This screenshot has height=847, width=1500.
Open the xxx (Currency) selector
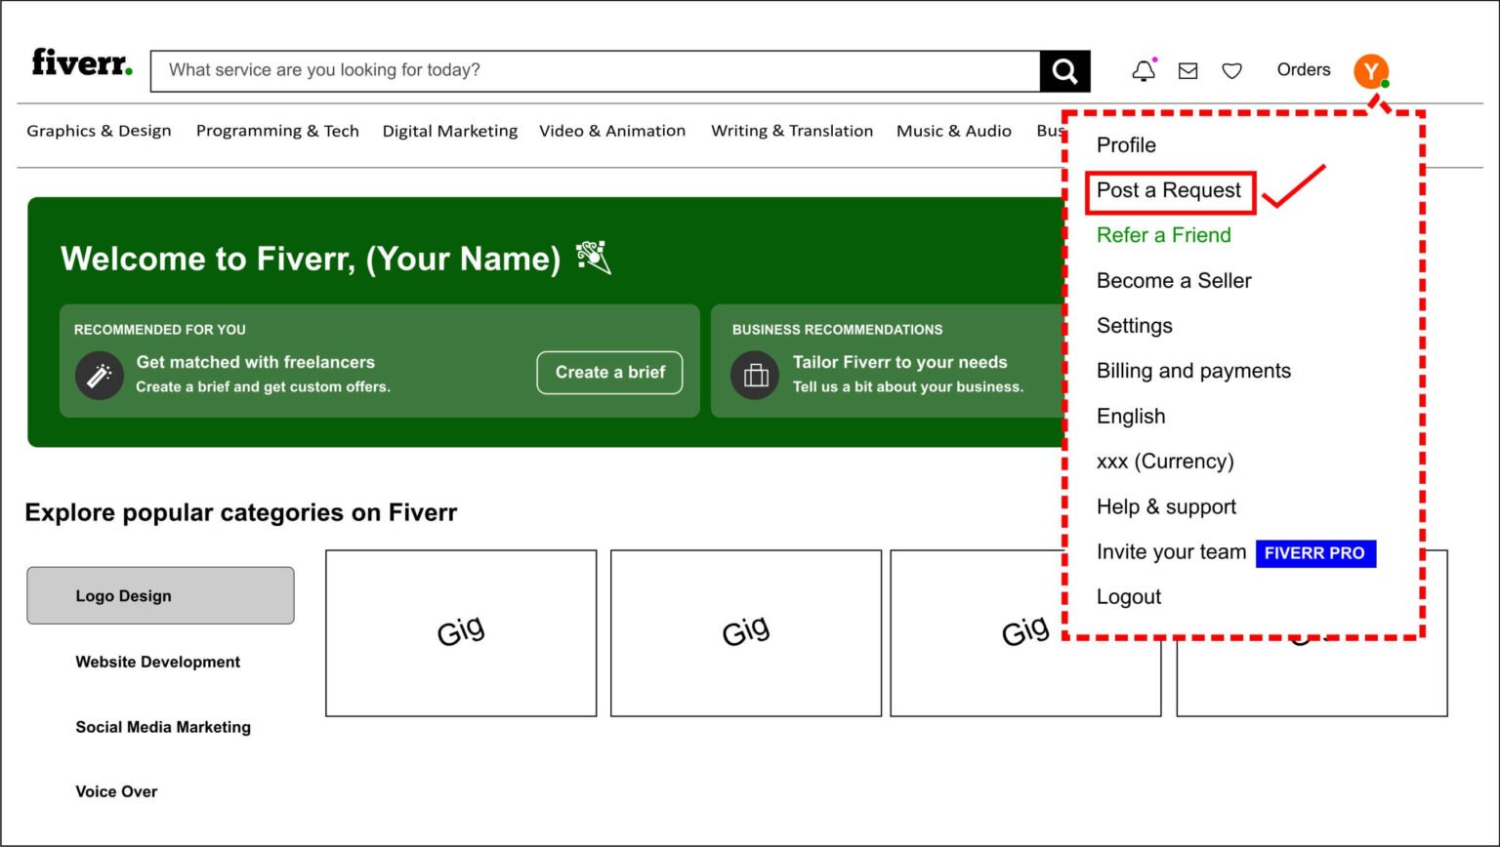click(x=1165, y=462)
